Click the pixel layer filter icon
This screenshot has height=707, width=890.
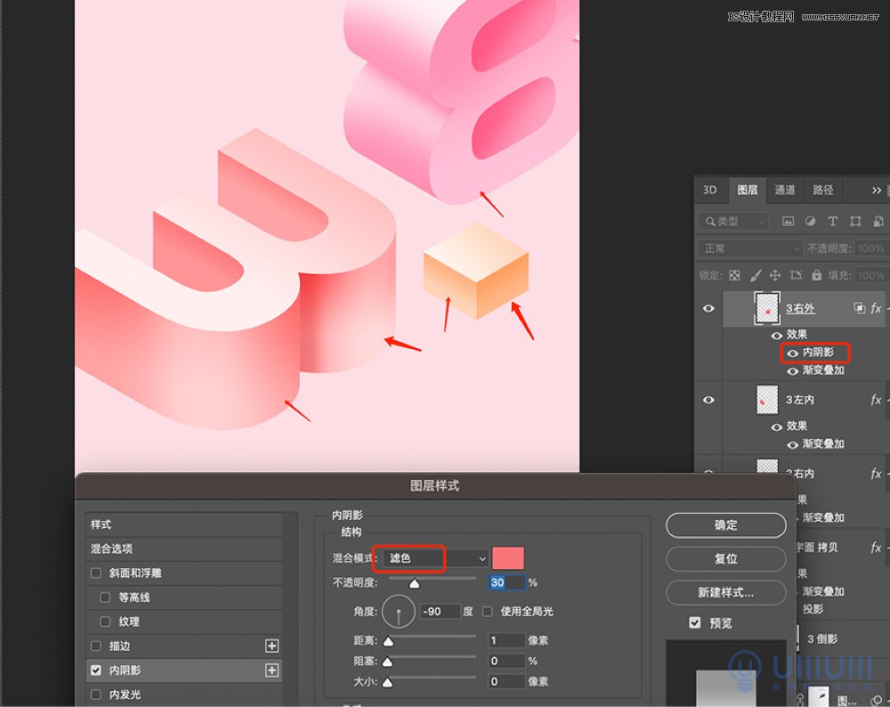coord(789,221)
